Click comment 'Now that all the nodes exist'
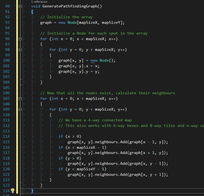Viewport: 204px width, 196px height. point(79,93)
